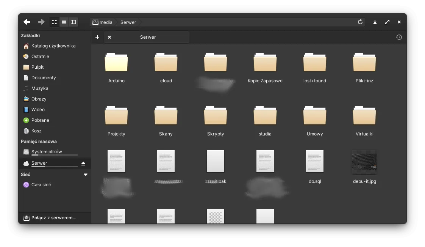Click the fullscreen expand icon
This screenshot has width=425, height=247.
coord(387,22)
